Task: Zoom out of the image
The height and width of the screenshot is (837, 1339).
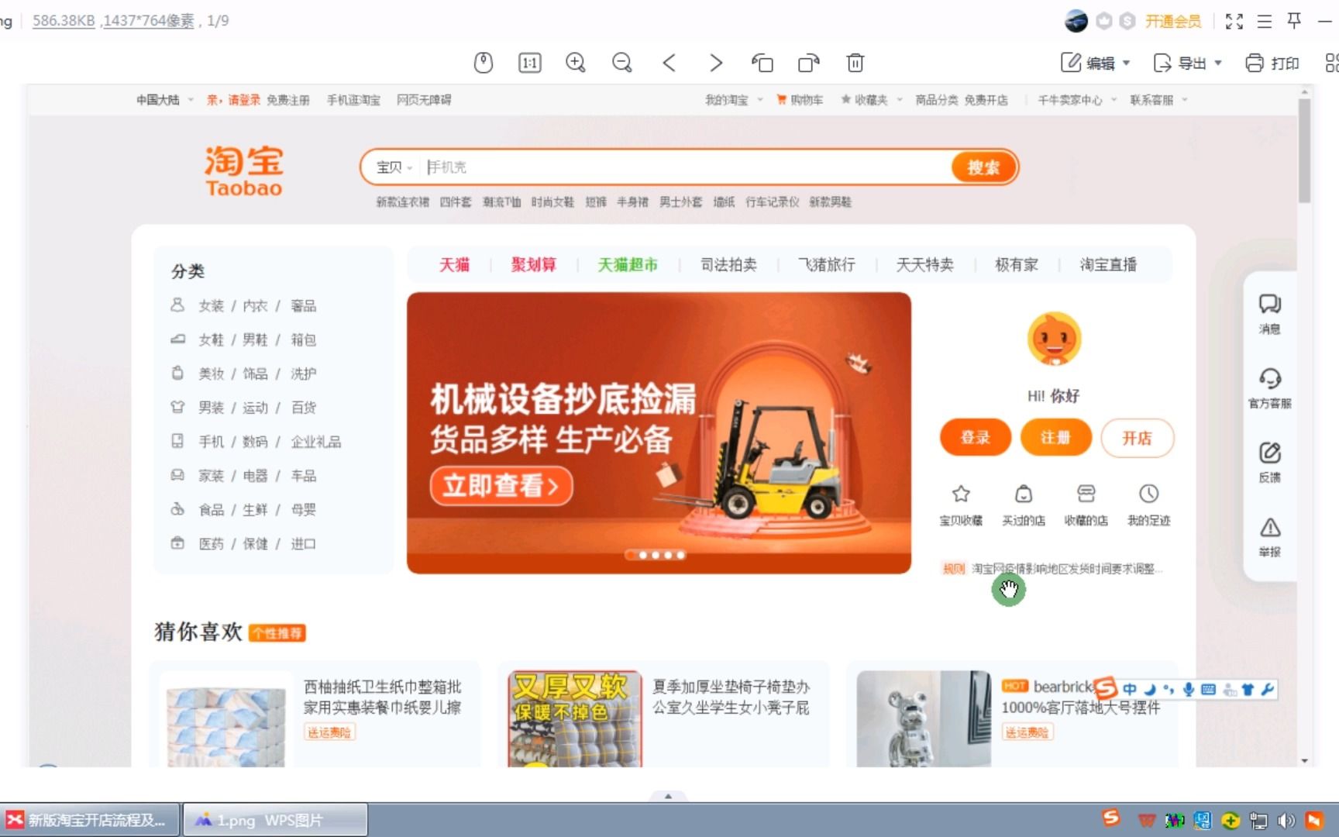Action: (x=622, y=63)
